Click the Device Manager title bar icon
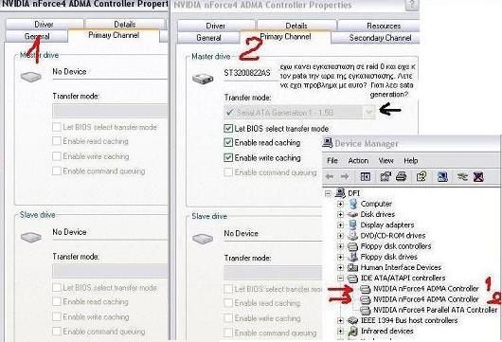This screenshot has width=502, height=342. point(328,143)
